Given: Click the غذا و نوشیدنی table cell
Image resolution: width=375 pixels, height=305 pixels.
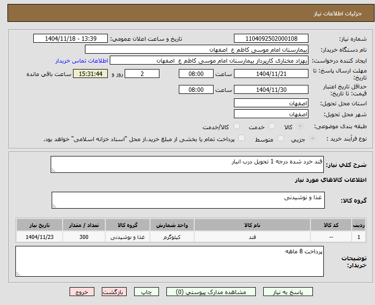Looking at the screenshot, I should (128, 237).
